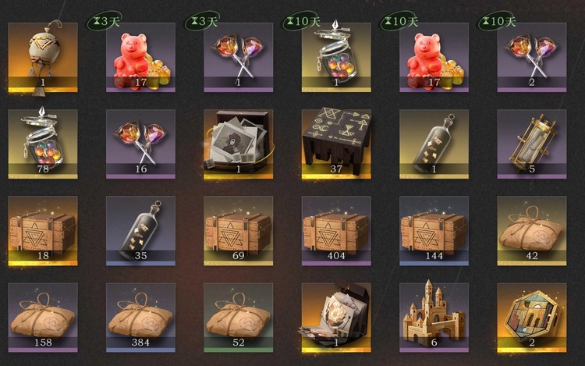This screenshot has height=366, width=585.
Task: Open the wooden crate showing 404
Action: [336, 231]
